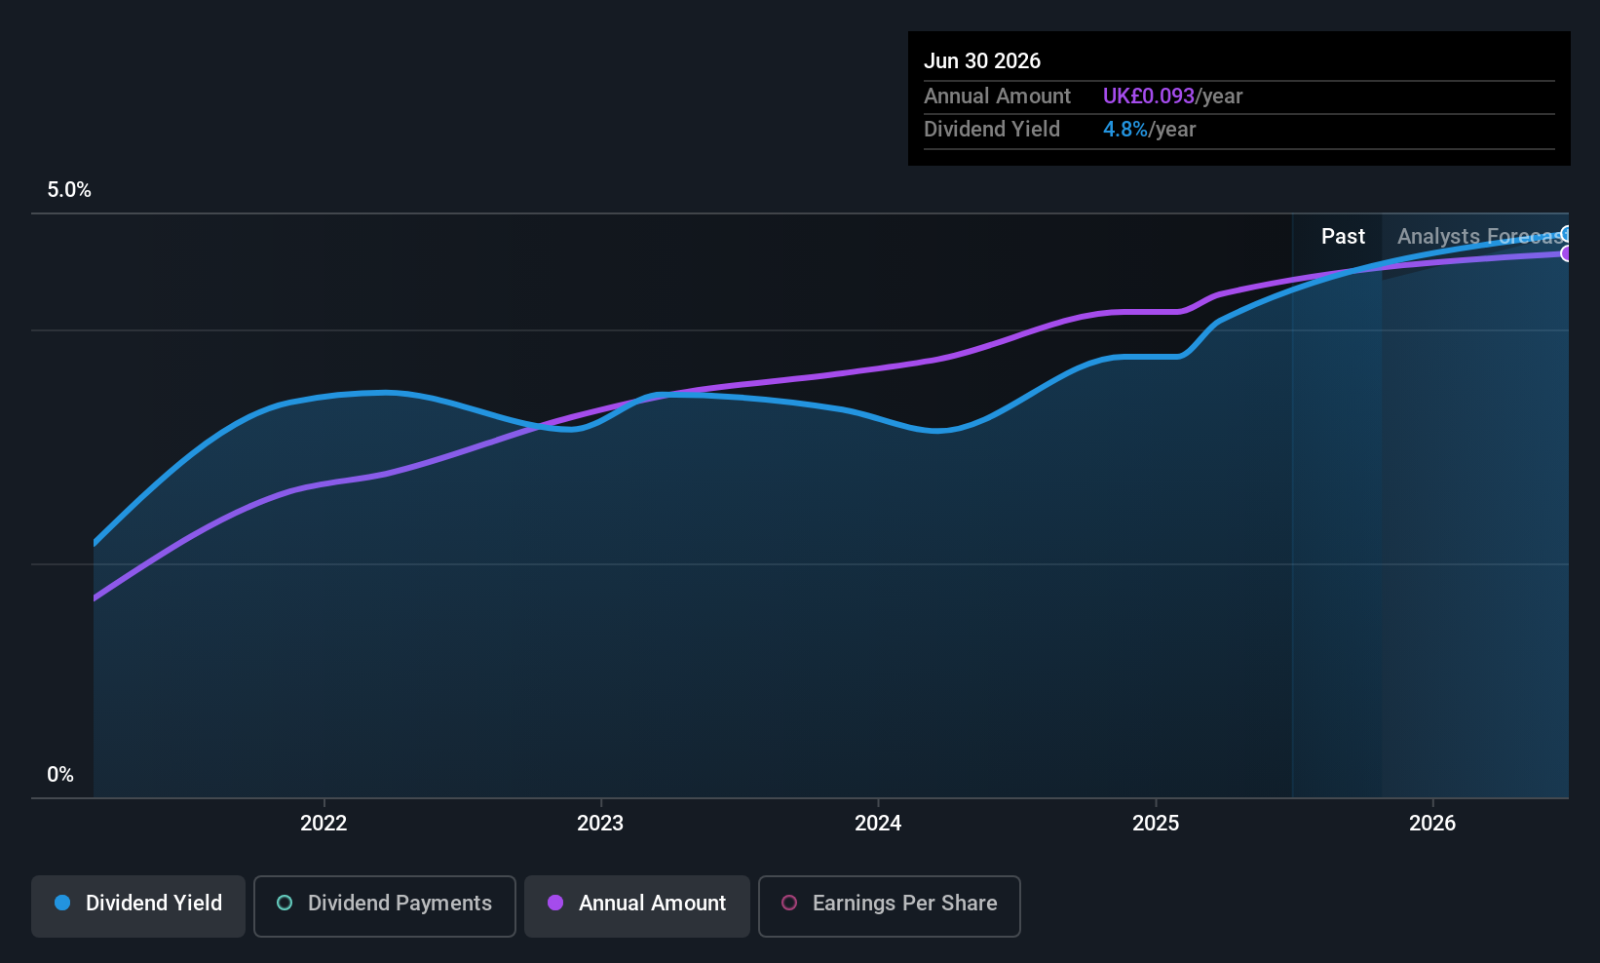Click the 2022 x-axis label
Screen dimensions: 1600x963
pos(324,823)
